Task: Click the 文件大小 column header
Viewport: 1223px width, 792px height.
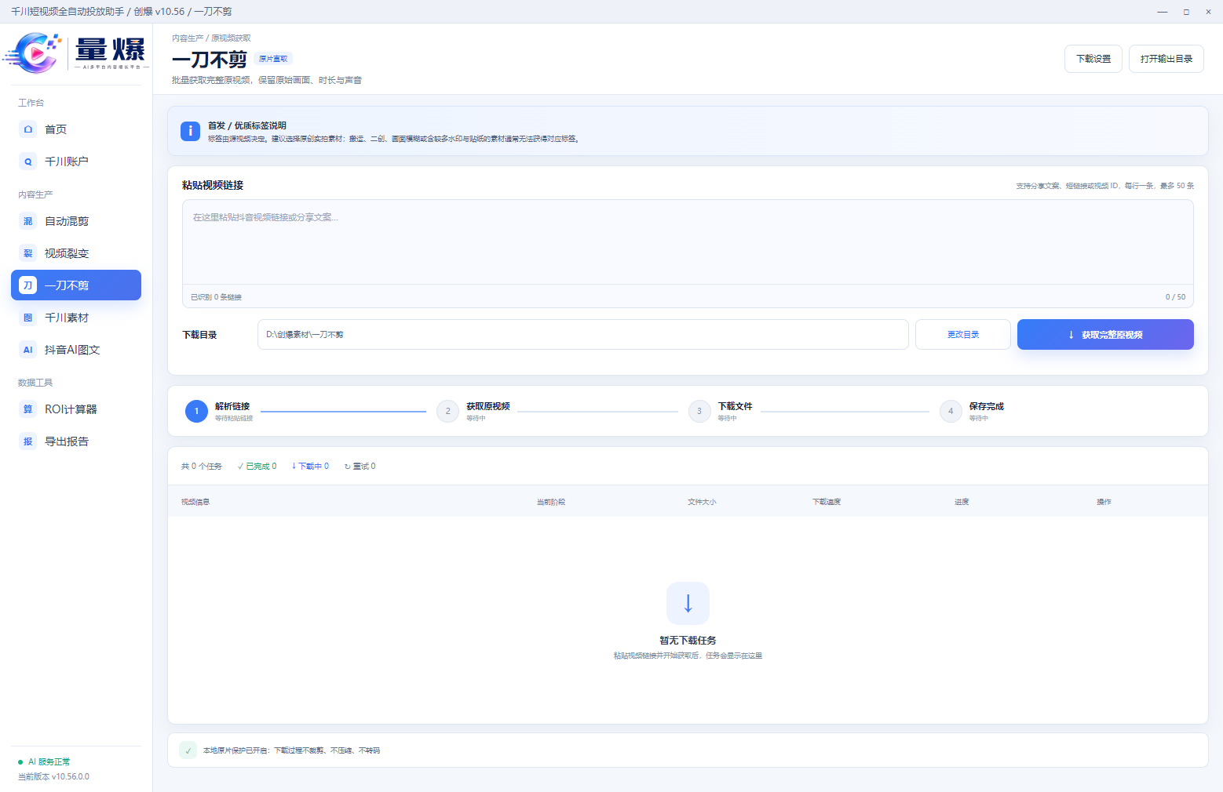Action: click(x=702, y=502)
